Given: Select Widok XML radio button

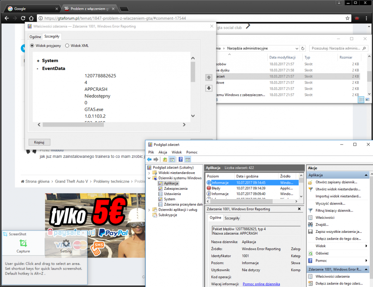Looking at the screenshot, I should coord(67,46).
